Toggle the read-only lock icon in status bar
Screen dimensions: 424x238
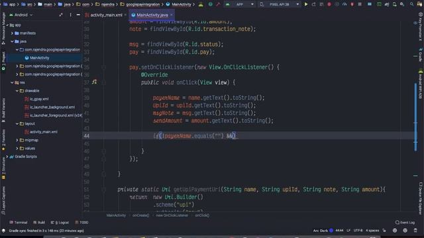(x=384, y=231)
